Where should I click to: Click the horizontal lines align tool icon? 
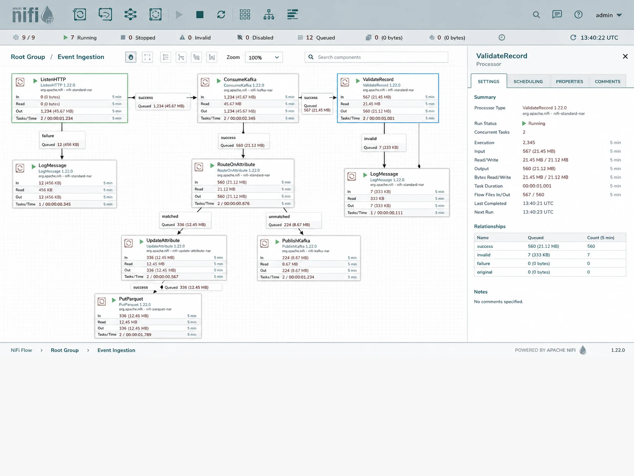point(166,57)
